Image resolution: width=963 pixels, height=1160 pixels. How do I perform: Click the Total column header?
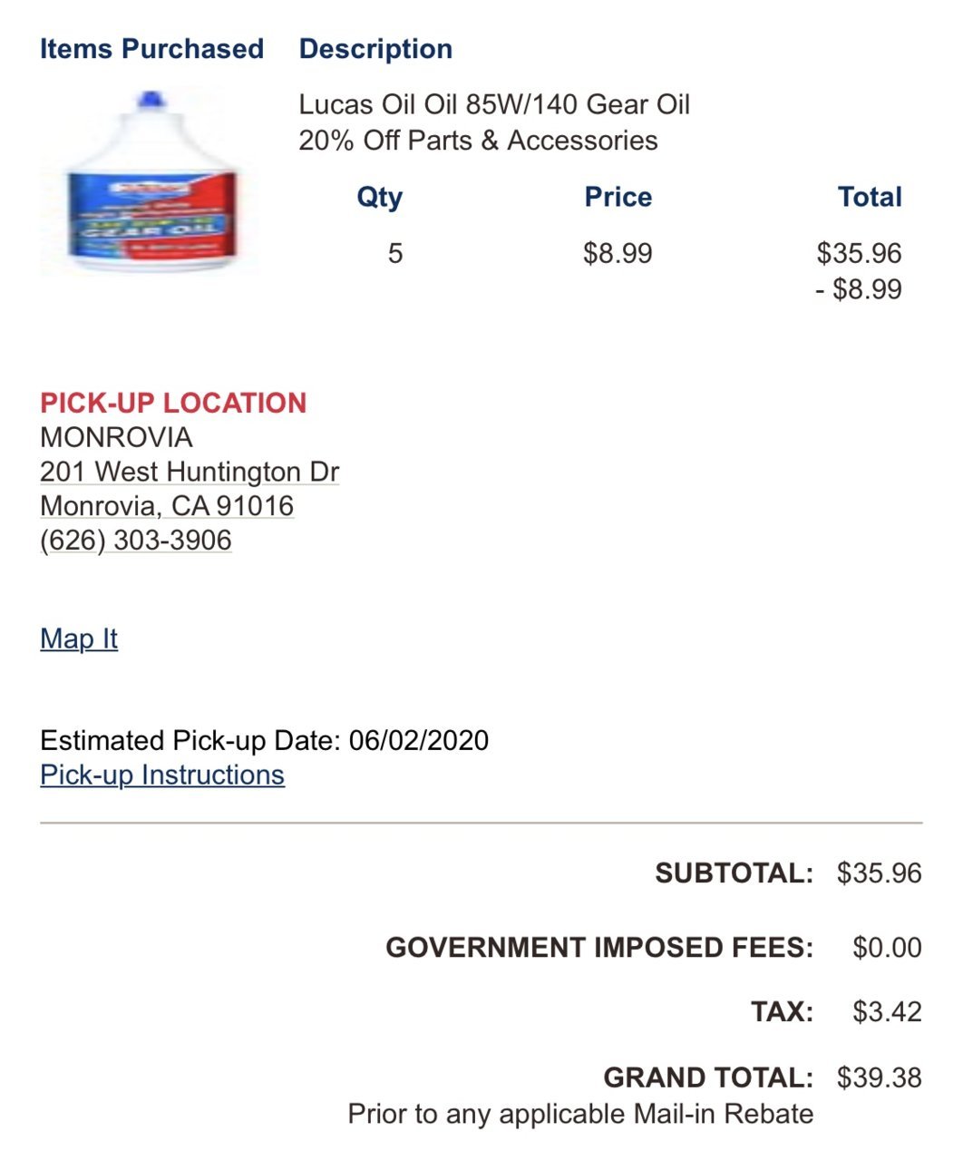(870, 197)
